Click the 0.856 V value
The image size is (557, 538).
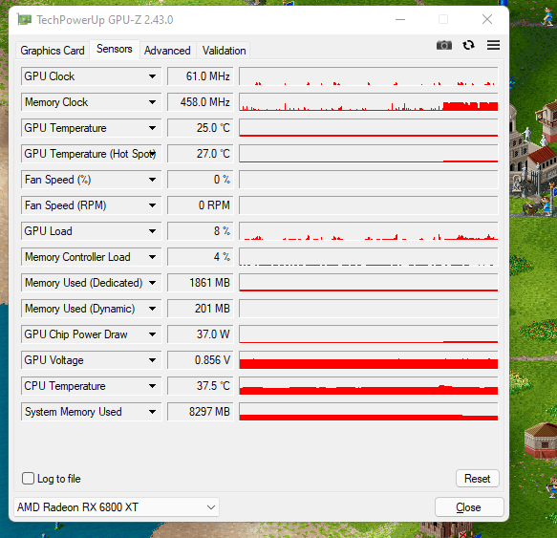coord(201,360)
